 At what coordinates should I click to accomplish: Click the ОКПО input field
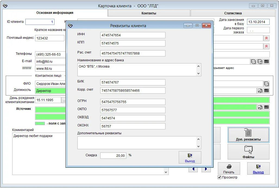coord(133,110)
